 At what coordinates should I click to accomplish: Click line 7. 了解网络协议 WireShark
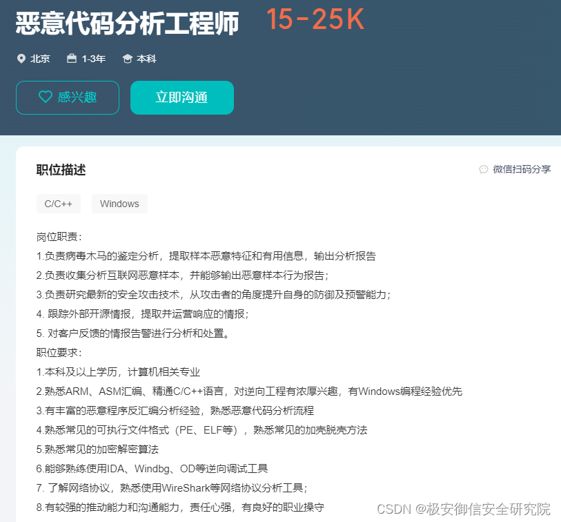pos(172,488)
